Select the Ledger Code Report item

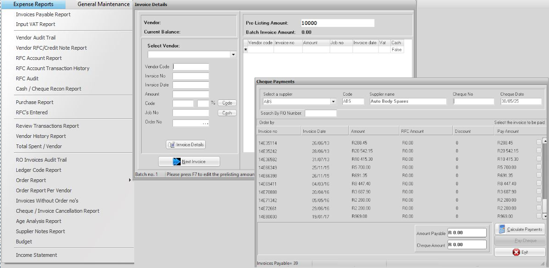pos(39,170)
